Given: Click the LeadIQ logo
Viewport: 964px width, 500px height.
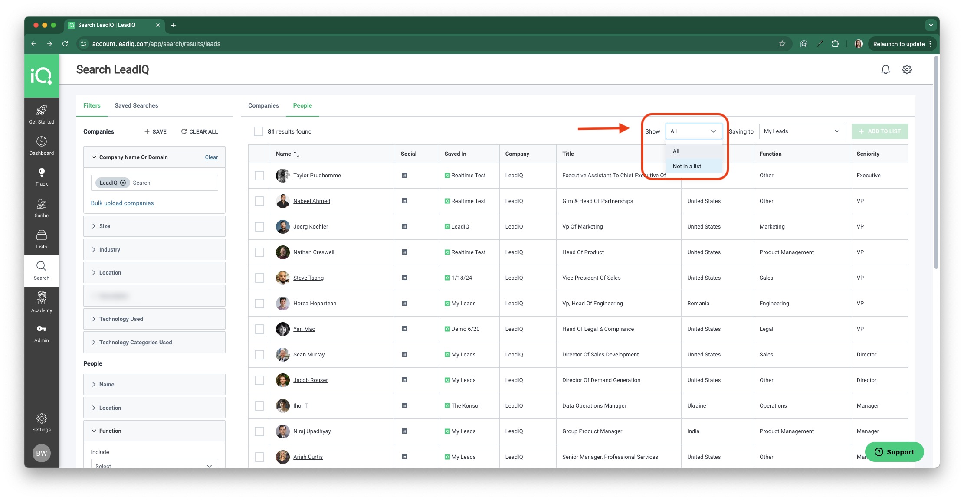Looking at the screenshot, I should [x=42, y=76].
